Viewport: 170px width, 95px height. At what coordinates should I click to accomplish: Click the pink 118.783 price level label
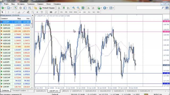pyautogui.click(x=166, y=21)
